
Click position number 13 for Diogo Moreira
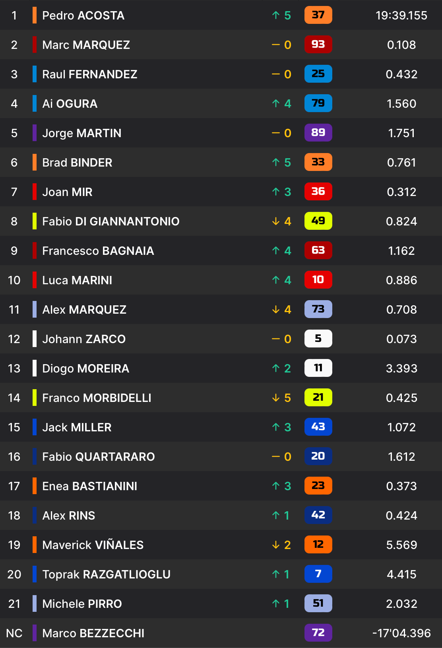click(x=14, y=369)
